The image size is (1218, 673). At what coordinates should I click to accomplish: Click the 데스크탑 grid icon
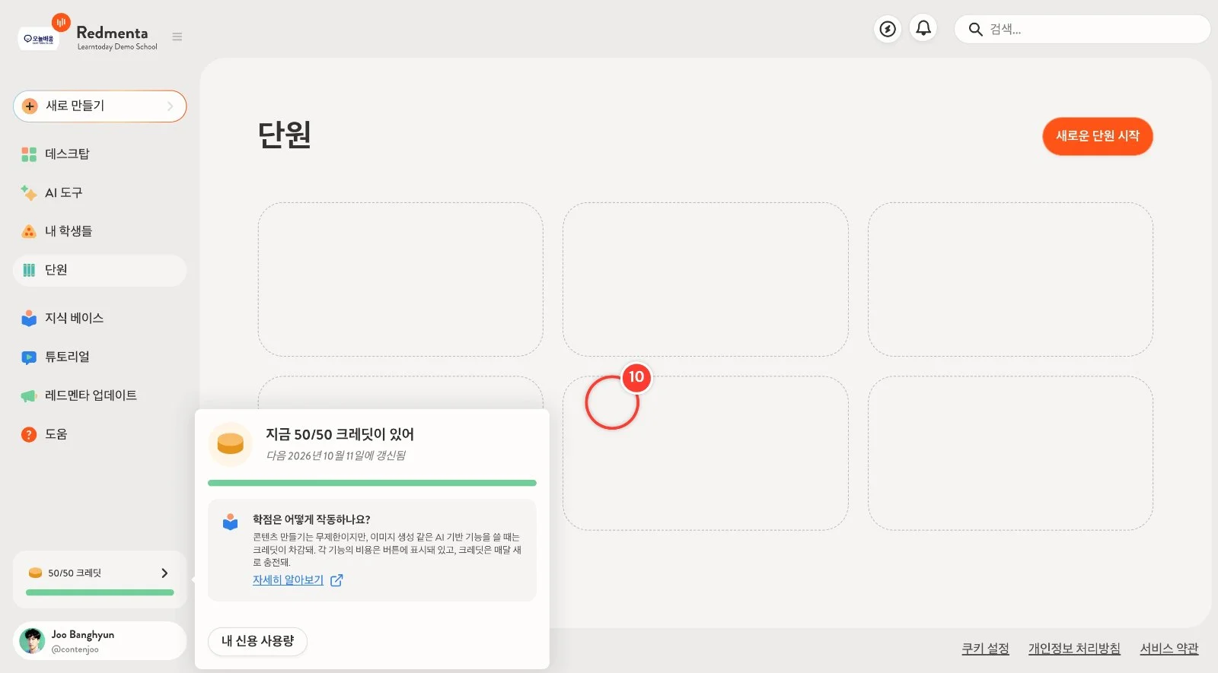(x=29, y=154)
